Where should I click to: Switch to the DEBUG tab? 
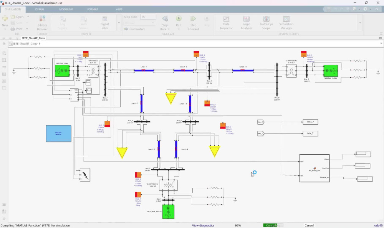point(40,9)
